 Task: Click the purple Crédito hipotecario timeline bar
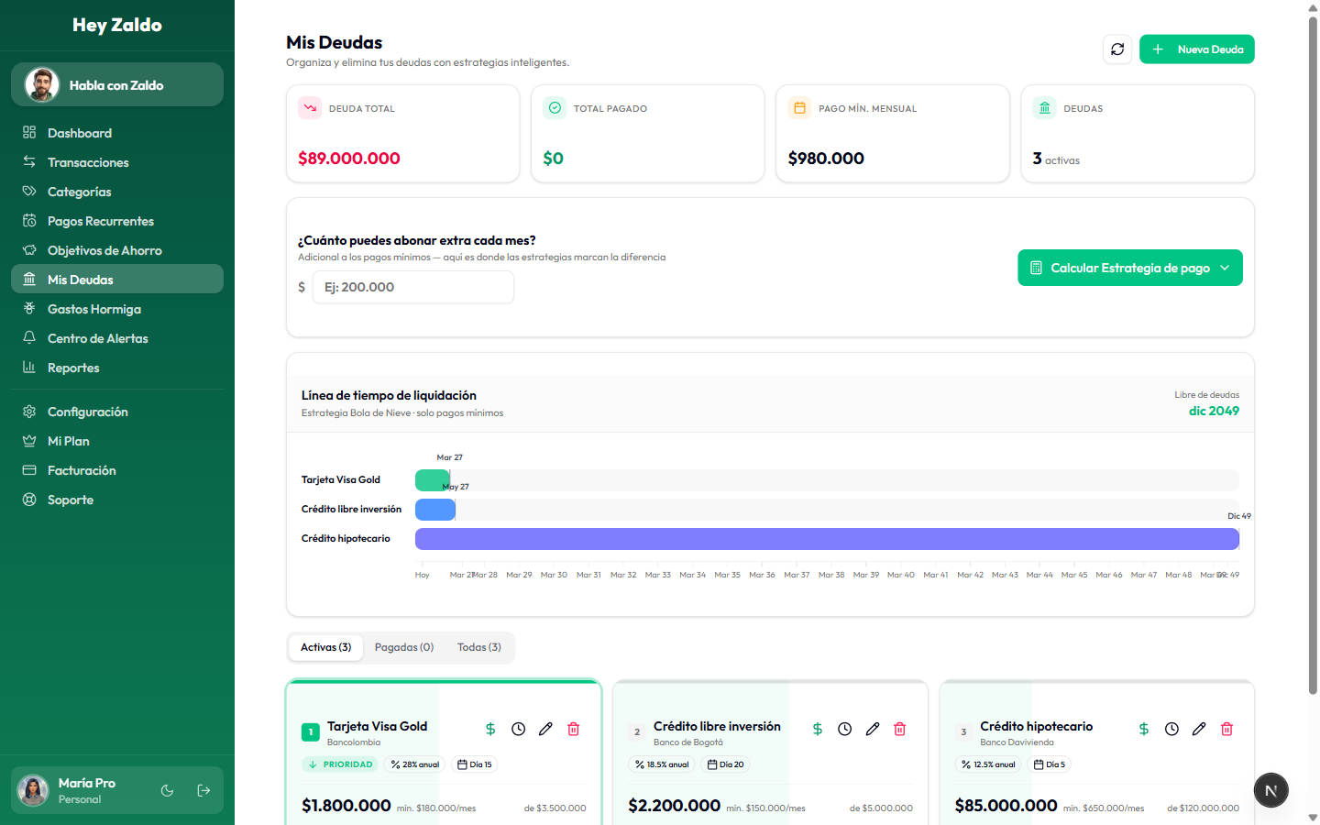click(827, 539)
